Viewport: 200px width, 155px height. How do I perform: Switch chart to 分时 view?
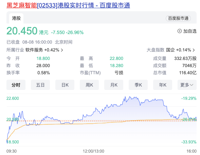coord(16,85)
